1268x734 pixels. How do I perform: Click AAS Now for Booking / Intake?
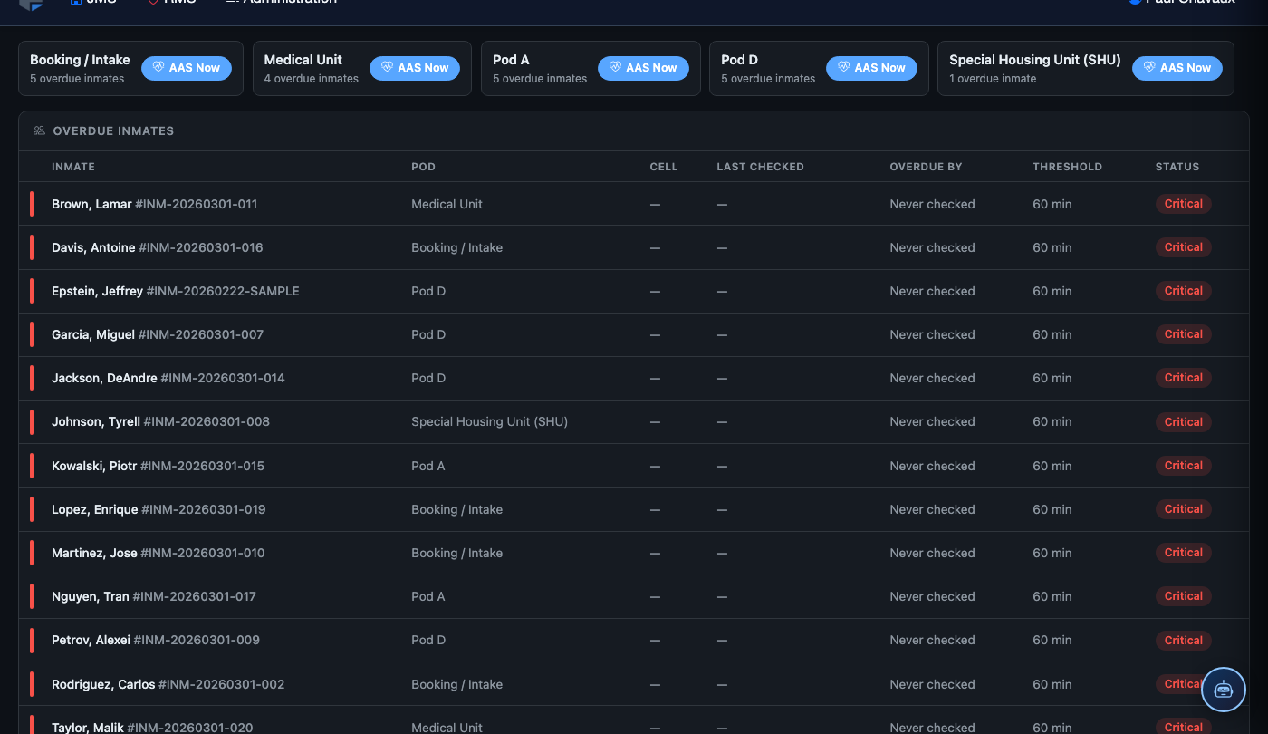tap(187, 68)
